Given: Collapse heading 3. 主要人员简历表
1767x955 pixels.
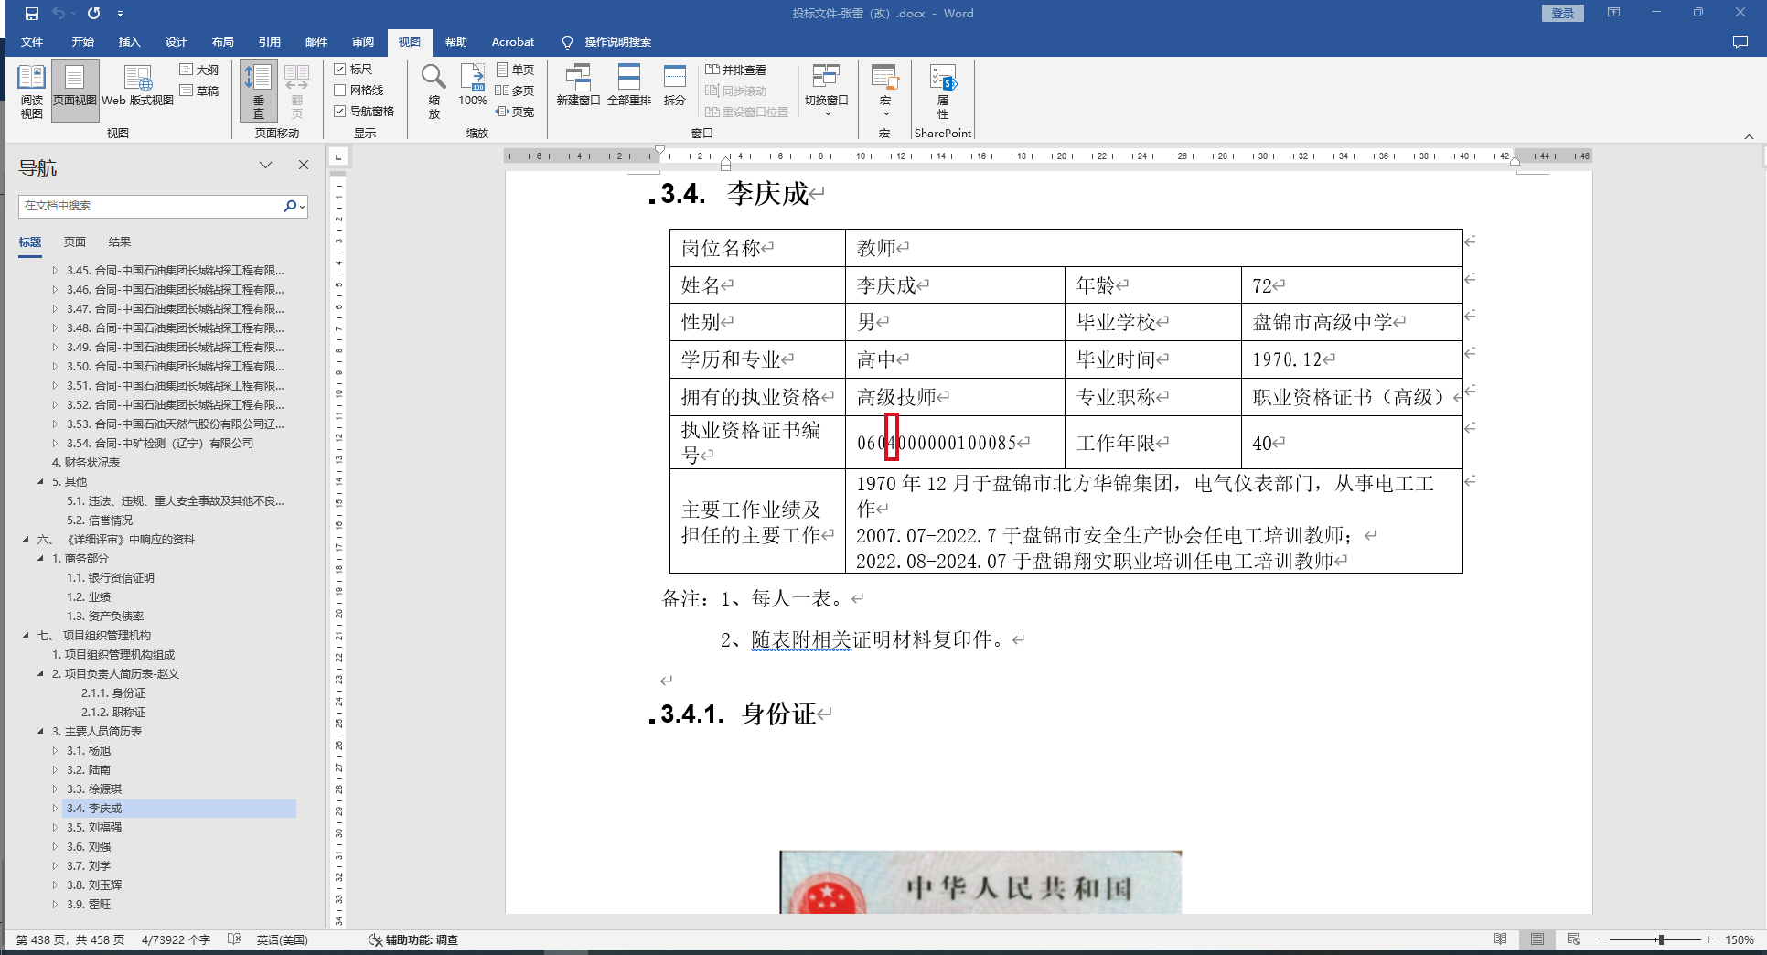Looking at the screenshot, I should pyautogui.click(x=40, y=732).
